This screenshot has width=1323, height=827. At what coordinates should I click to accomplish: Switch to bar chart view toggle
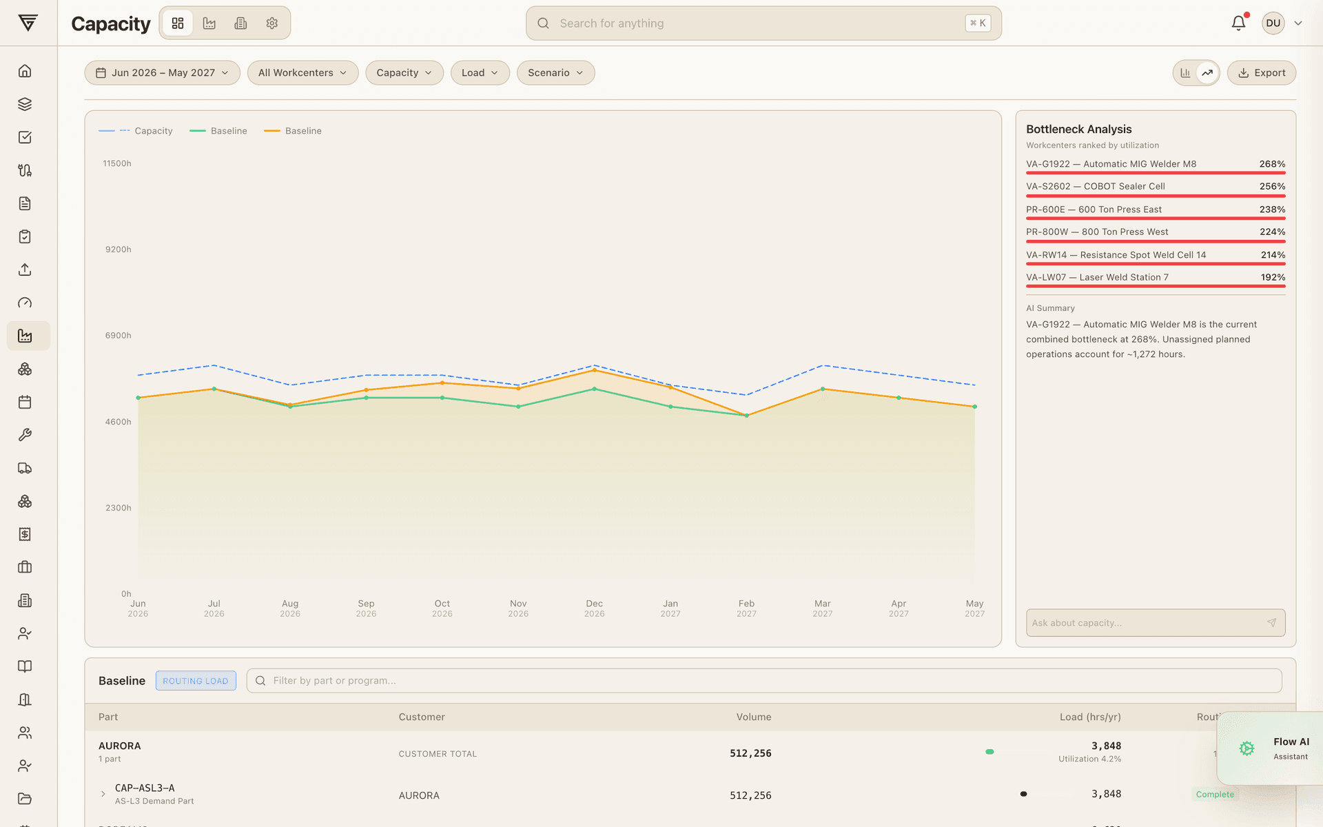(x=1185, y=73)
